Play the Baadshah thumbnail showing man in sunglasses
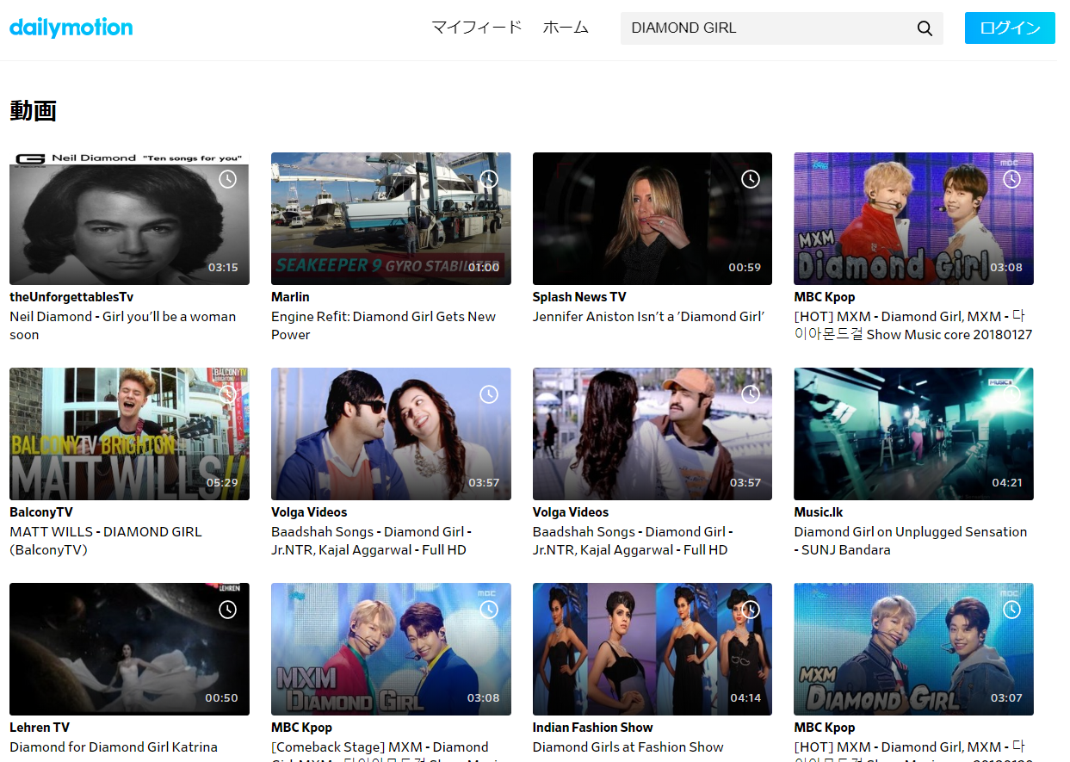Viewport: 1070px width, 762px height. 391,434
